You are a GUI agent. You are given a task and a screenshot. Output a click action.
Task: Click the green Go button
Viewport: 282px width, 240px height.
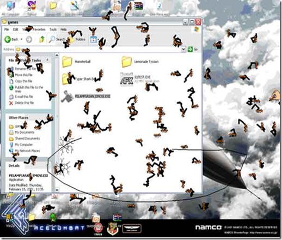(193, 49)
